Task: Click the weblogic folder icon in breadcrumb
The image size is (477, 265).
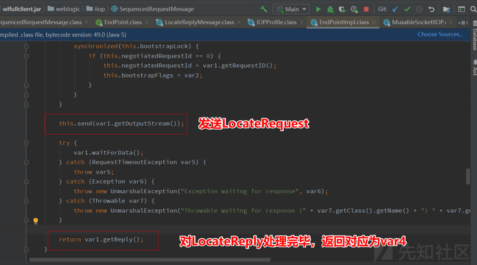Action: coord(51,9)
